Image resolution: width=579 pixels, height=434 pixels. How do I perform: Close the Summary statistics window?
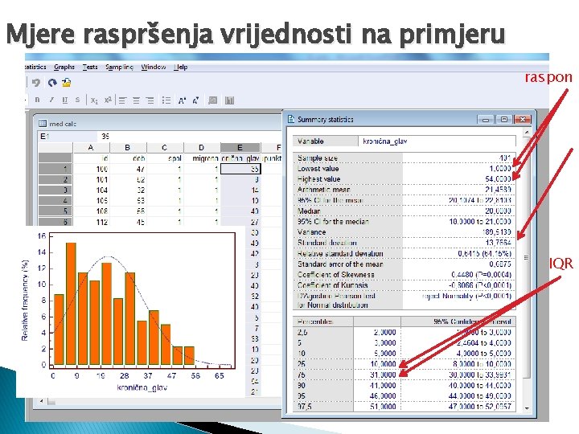click(523, 120)
